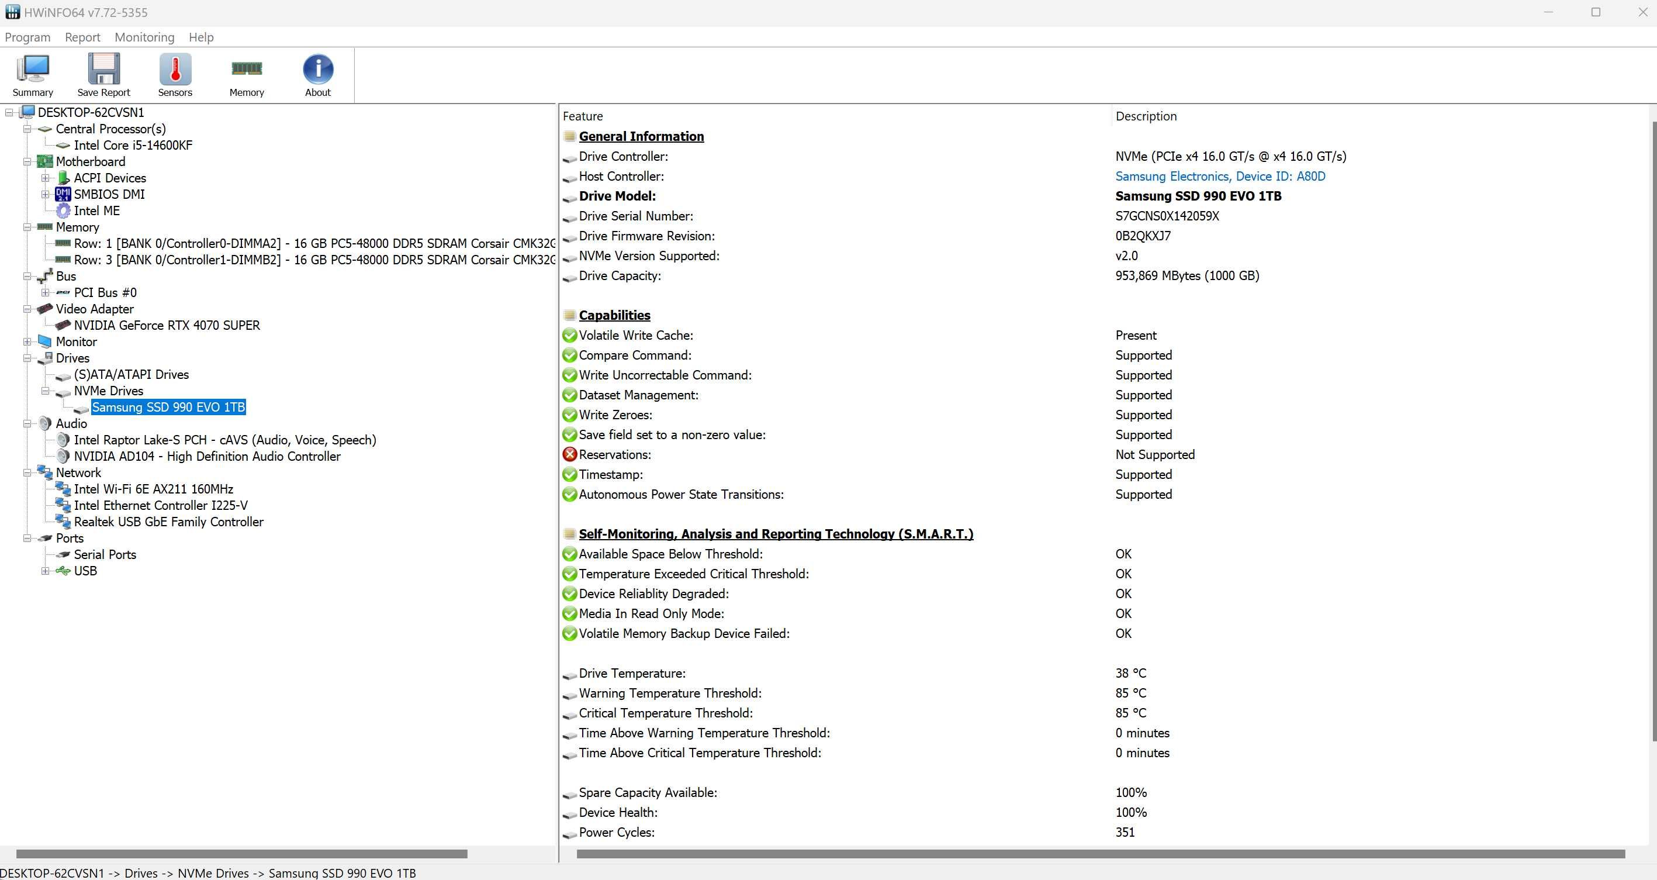Viewport: 1657px width, 880px height.
Task: Open the Memory toolbar icon
Action: pyautogui.click(x=247, y=75)
